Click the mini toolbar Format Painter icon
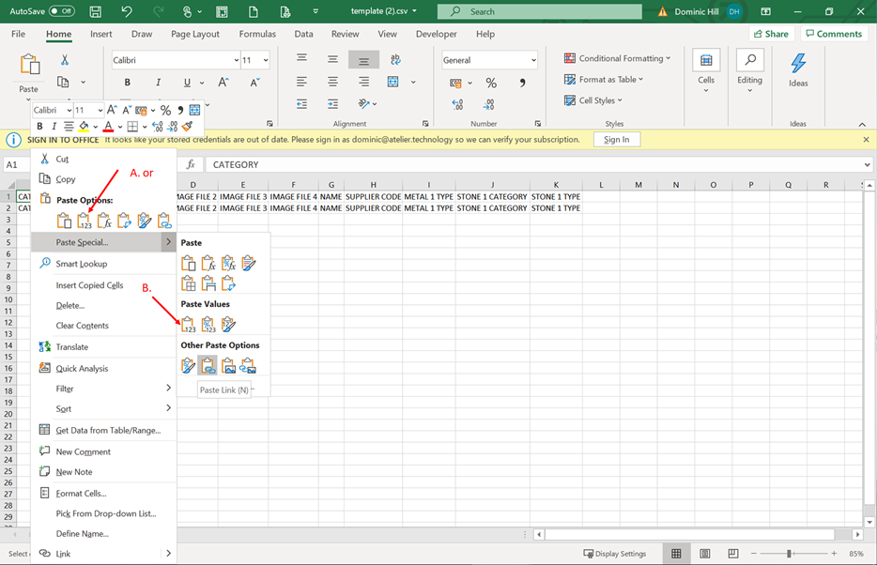The height and width of the screenshot is (565, 877). pyautogui.click(x=188, y=127)
